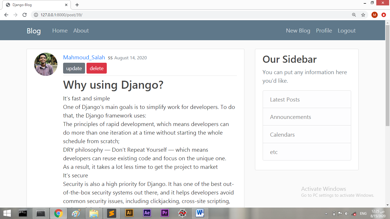Go back using the browser back arrow
390x219 pixels.
tap(6, 15)
